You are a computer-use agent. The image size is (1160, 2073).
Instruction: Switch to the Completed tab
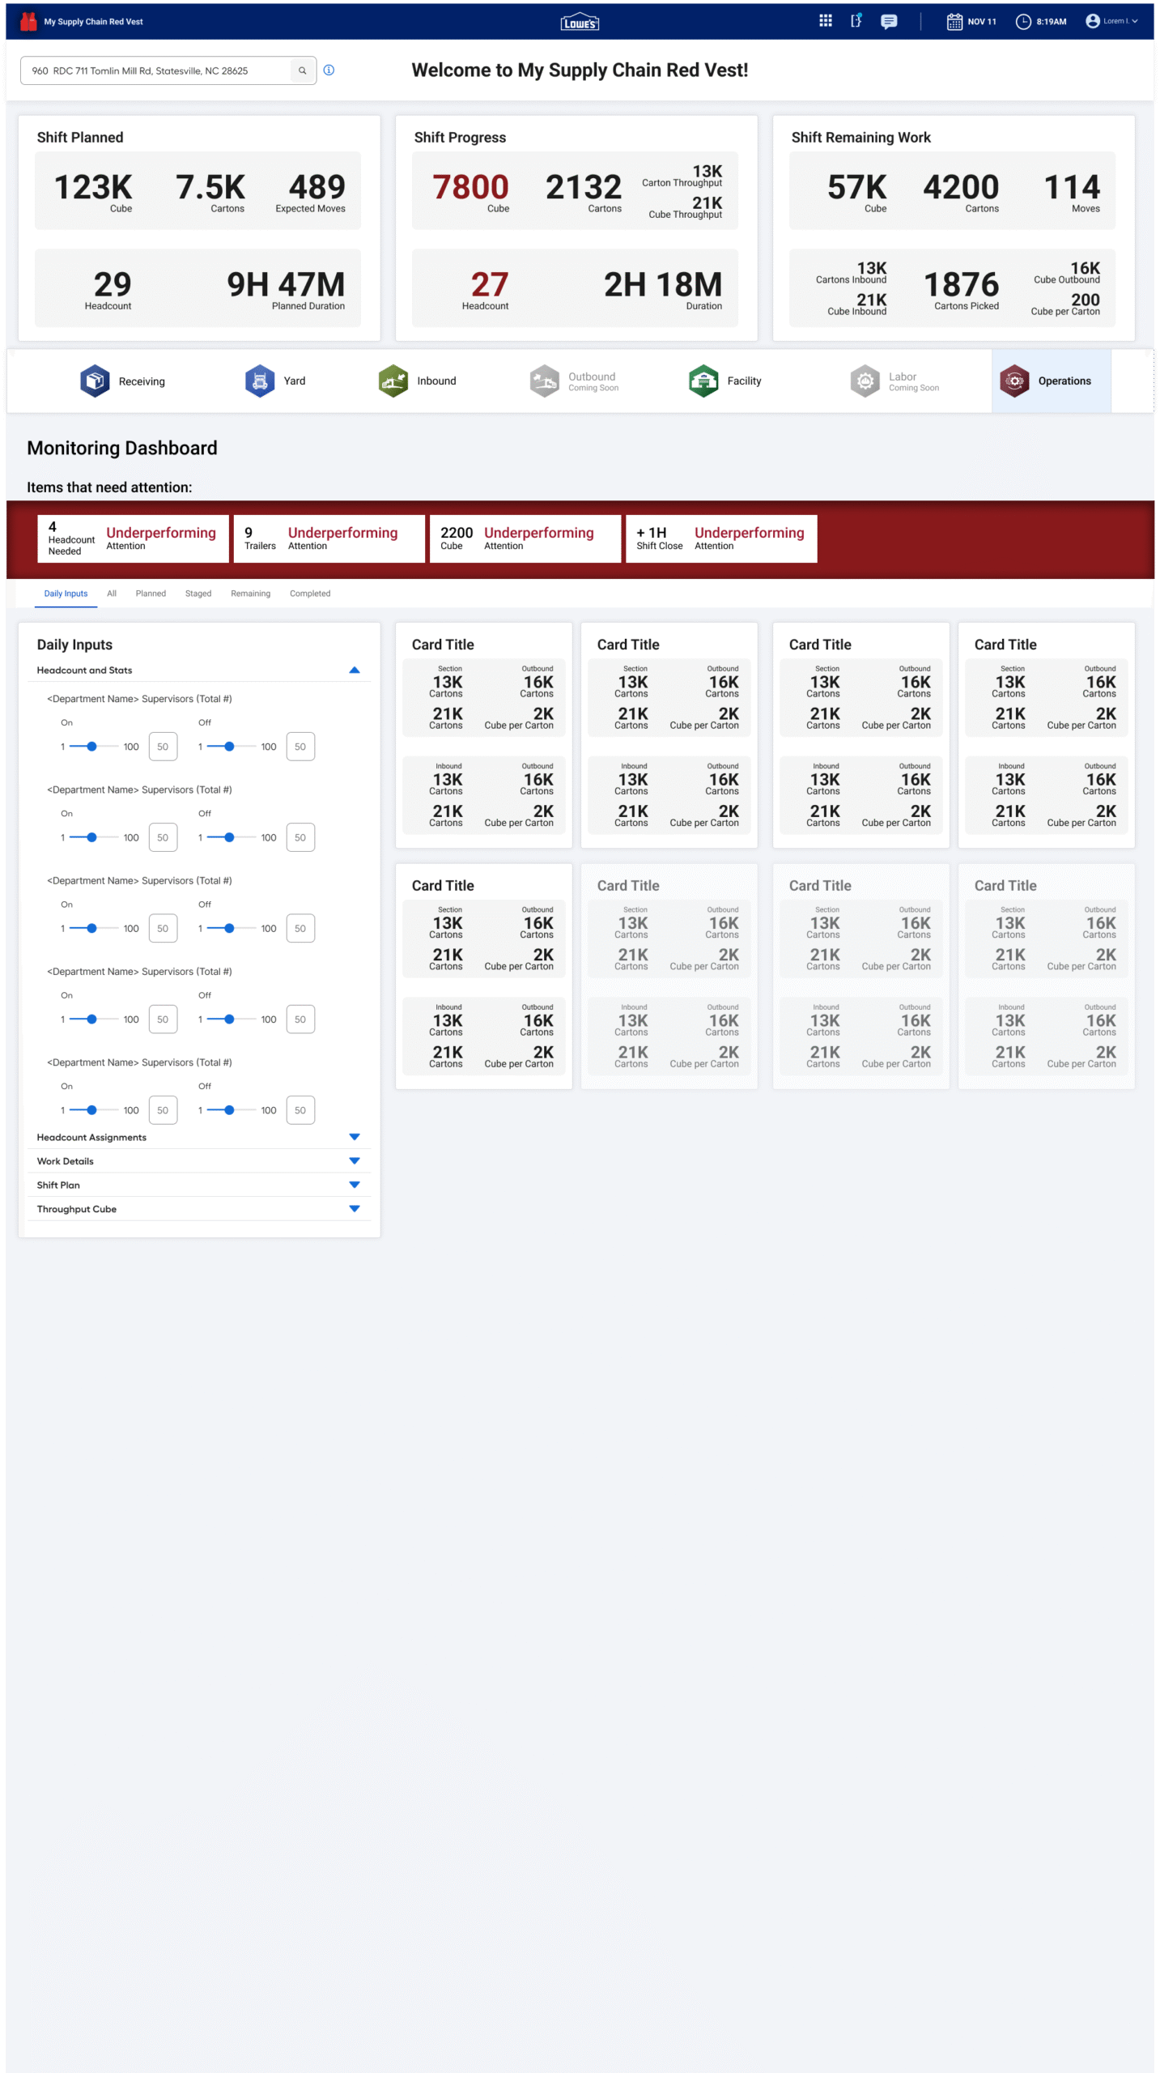point(309,594)
